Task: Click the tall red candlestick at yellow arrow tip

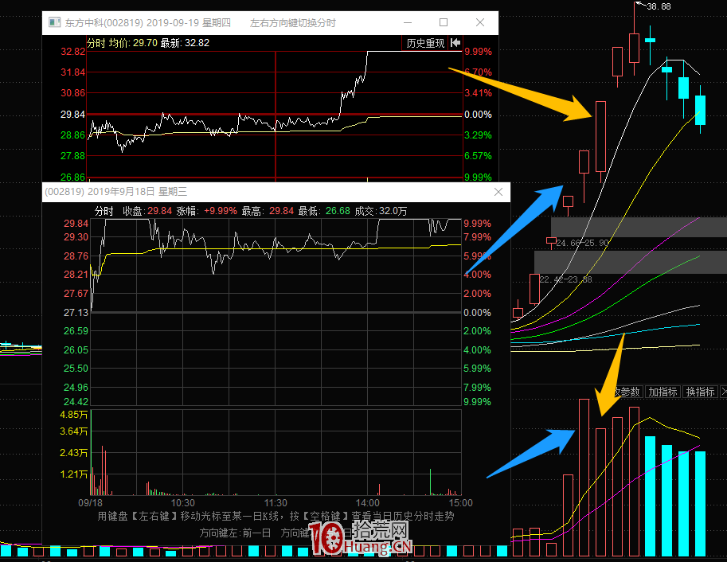Action: click(x=601, y=136)
